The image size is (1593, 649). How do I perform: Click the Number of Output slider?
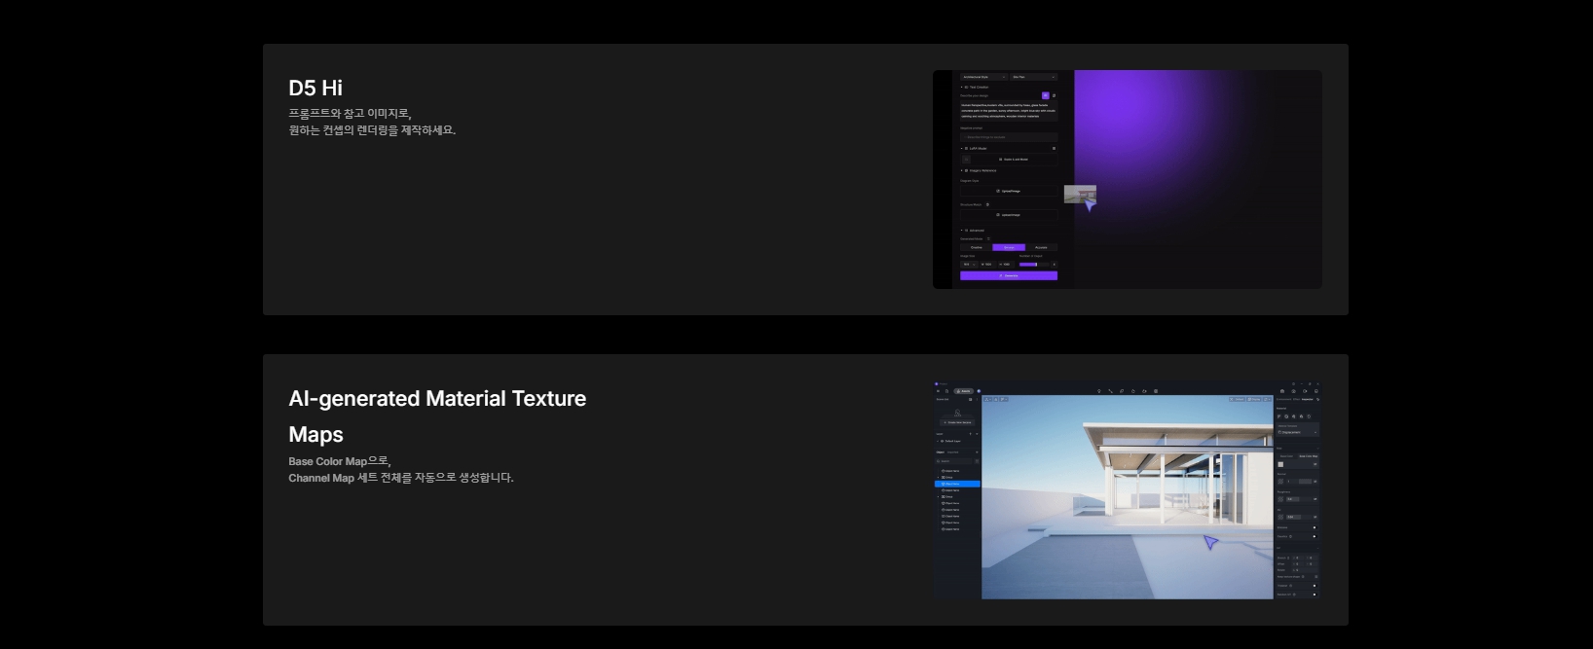[x=1034, y=265]
